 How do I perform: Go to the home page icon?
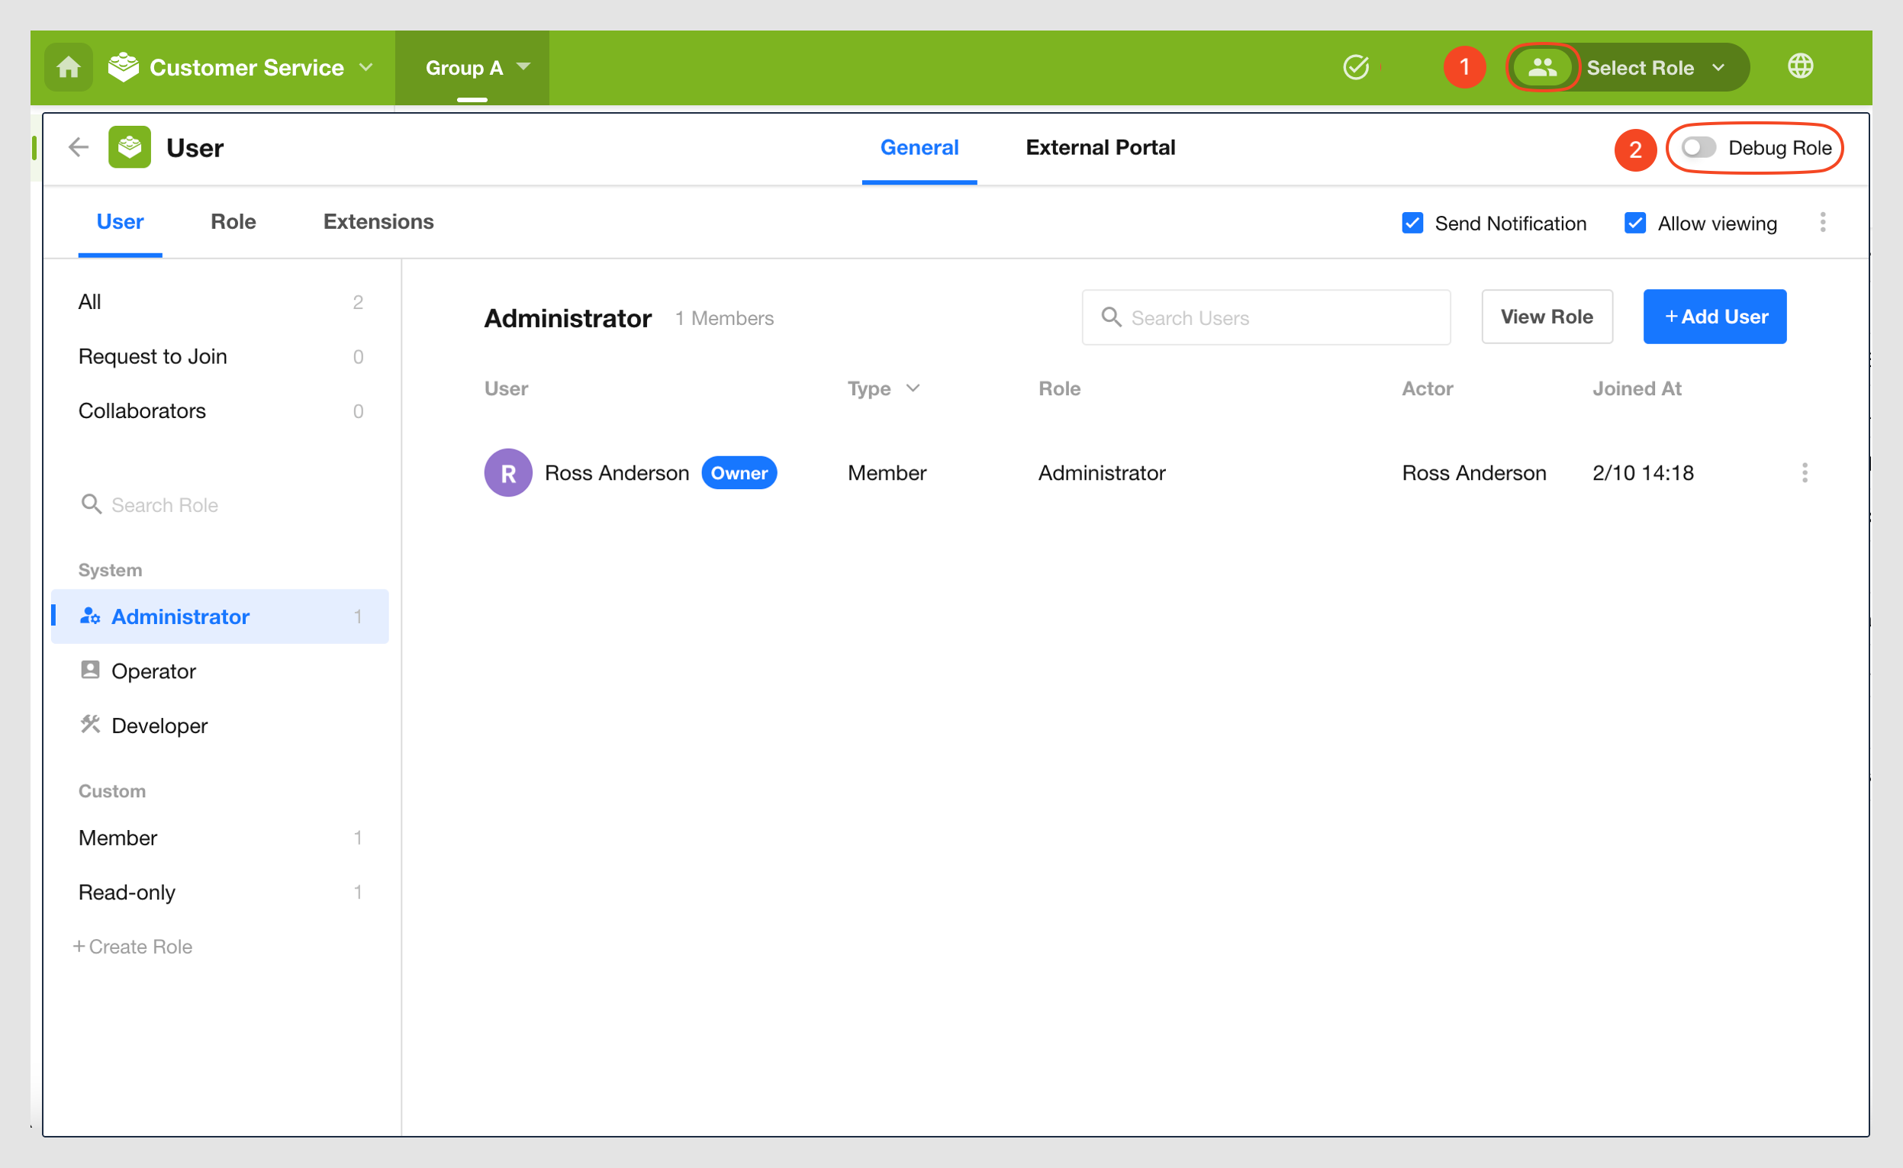(x=68, y=67)
